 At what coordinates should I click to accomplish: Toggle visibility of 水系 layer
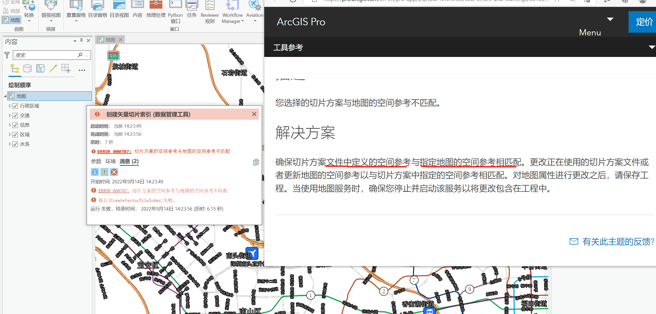pos(15,144)
